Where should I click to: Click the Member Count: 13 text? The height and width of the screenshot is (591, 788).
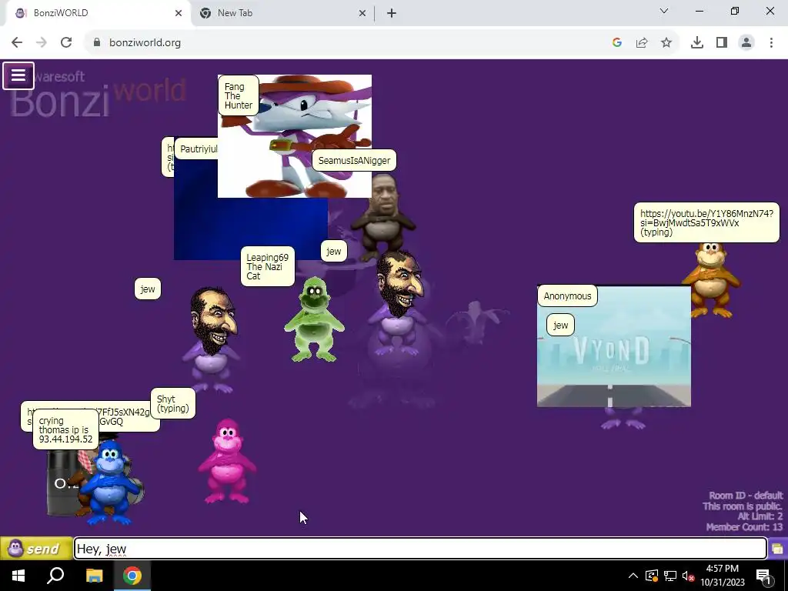pyautogui.click(x=744, y=527)
